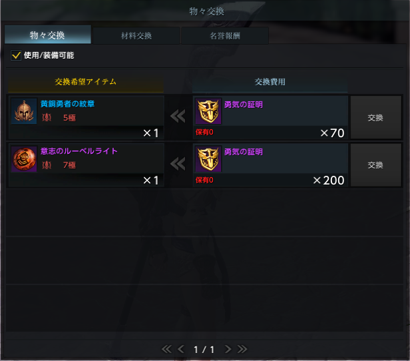The image size is (410, 361).
Task: Click 交換 button for 黄銅勇者の紋章
Action: point(375,117)
